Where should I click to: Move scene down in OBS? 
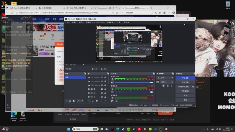click(82, 101)
